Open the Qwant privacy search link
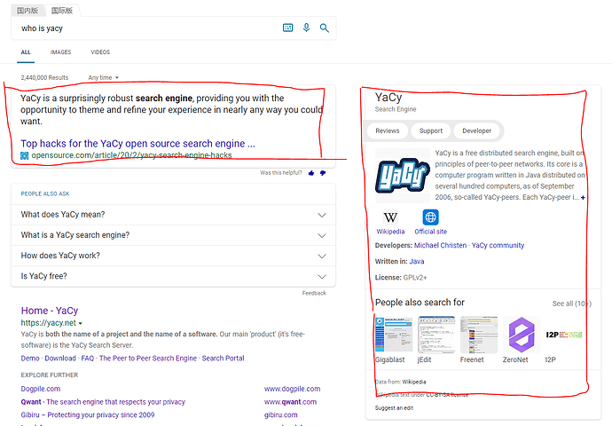 (103, 402)
